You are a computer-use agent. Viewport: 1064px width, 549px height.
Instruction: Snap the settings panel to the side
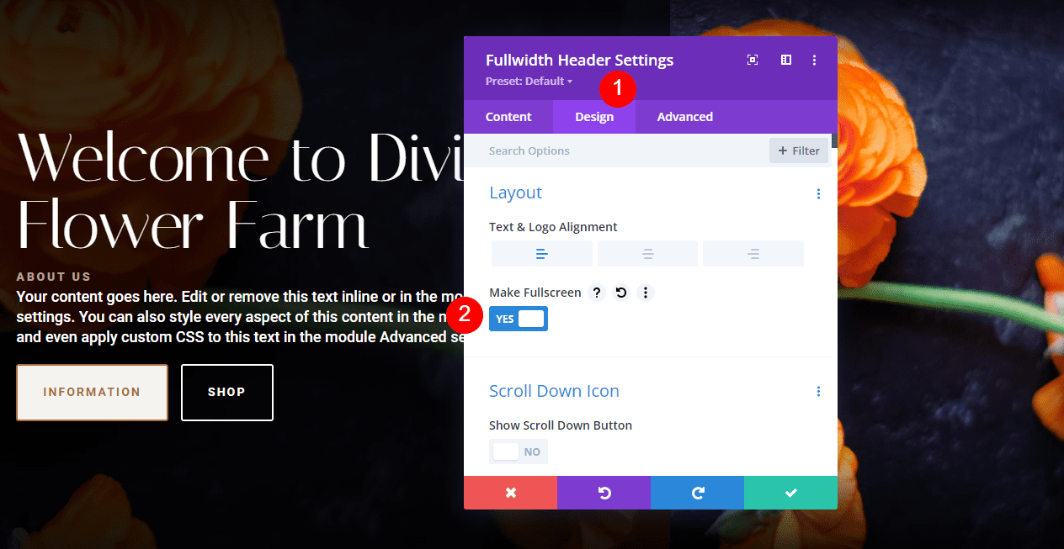(x=785, y=60)
